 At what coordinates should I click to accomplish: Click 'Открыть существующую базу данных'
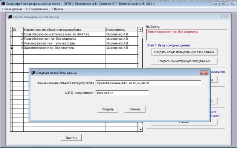184,61
